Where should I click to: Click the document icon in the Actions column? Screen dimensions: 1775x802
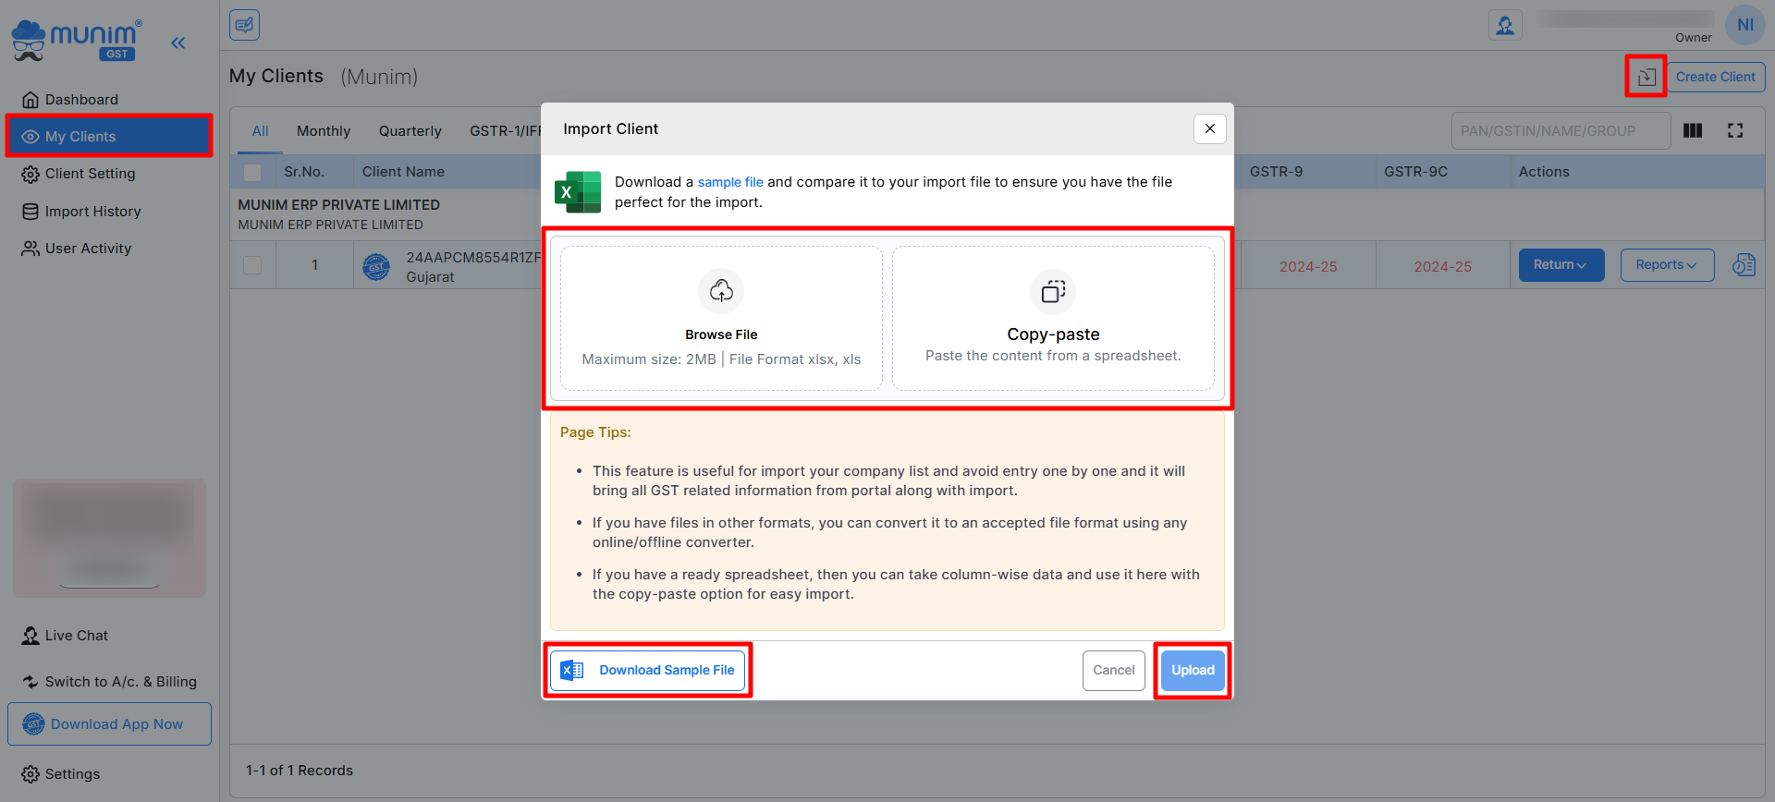(1744, 265)
